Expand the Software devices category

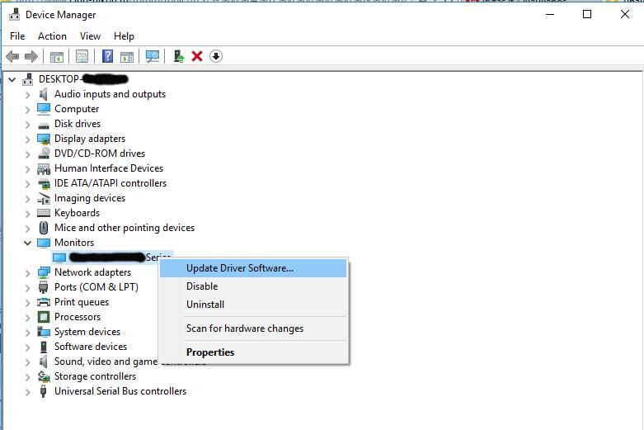coord(27,347)
